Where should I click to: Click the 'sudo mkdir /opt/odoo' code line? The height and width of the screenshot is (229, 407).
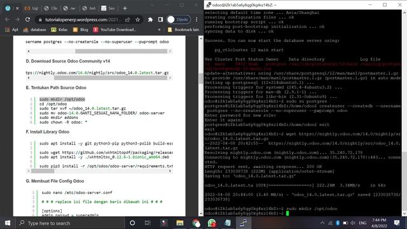pos(62,99)
